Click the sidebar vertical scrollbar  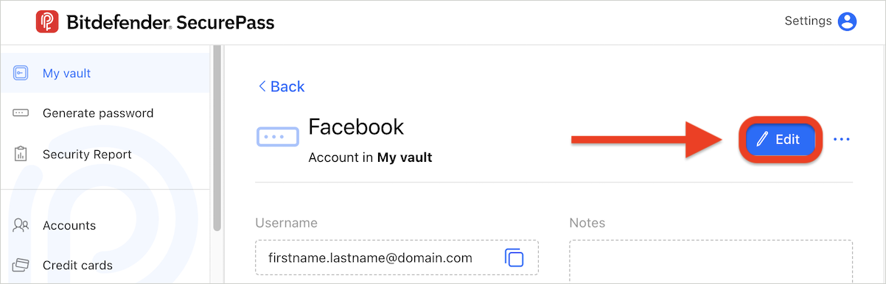(217, 137)
